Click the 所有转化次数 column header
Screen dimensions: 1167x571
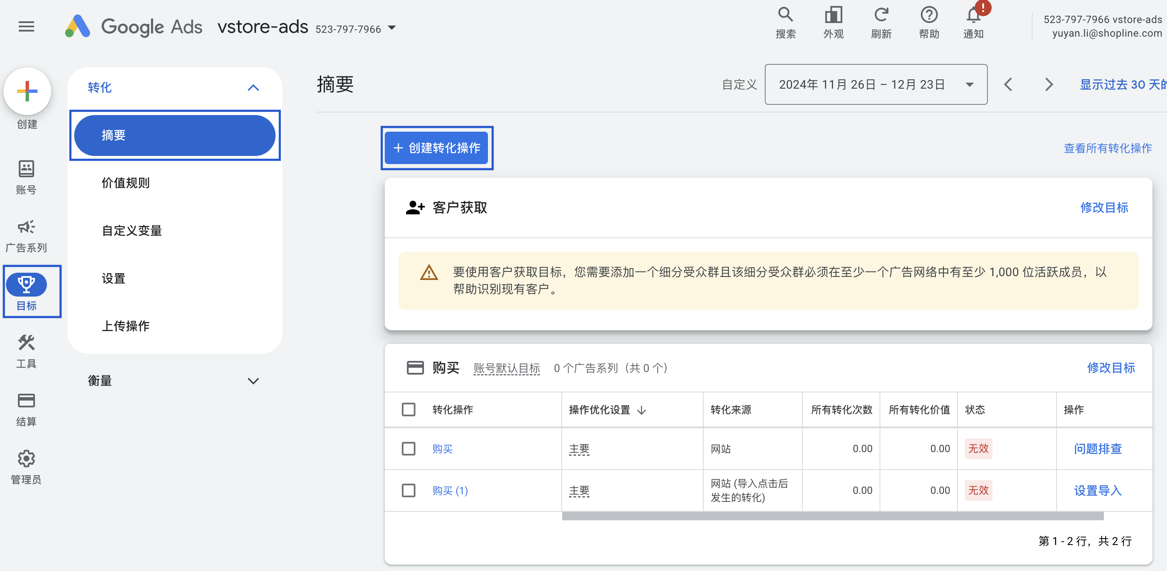[841, 410]
